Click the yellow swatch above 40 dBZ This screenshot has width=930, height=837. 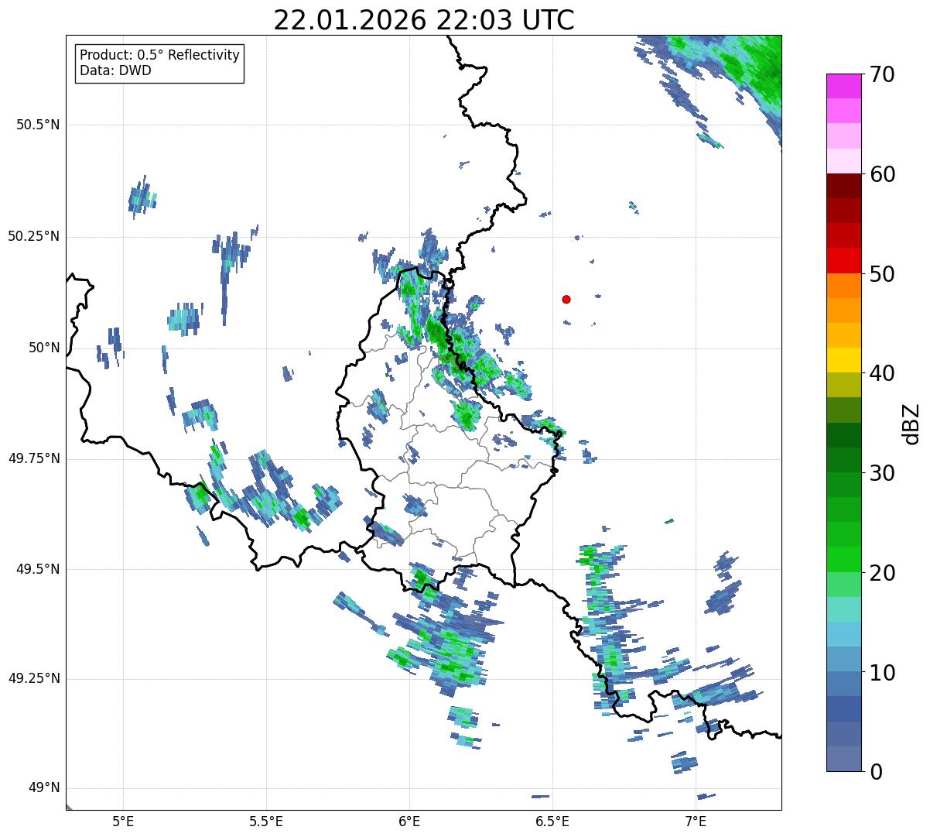(x=844, y=360)
